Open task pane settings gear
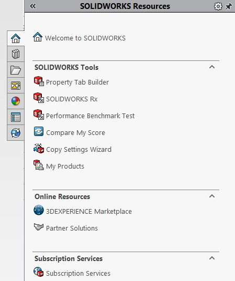 [218, 6]
